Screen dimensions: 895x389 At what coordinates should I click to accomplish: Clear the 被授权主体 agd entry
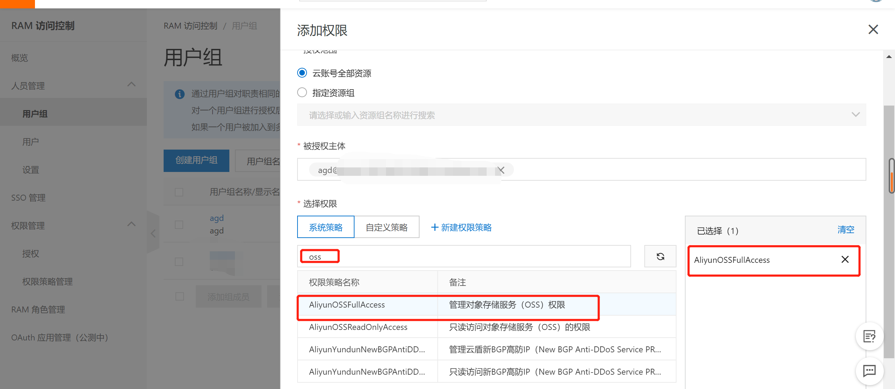pos(501,170)
